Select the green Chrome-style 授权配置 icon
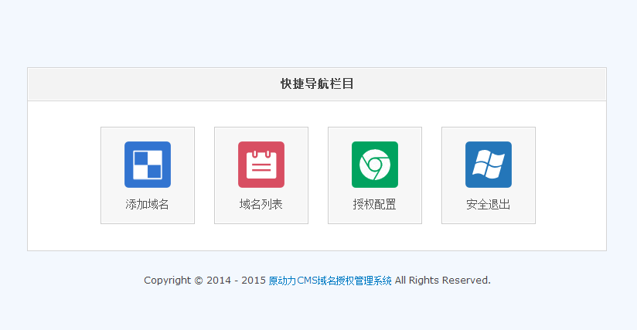The width and height of the screenshot is (637, 330). [375, 165]
